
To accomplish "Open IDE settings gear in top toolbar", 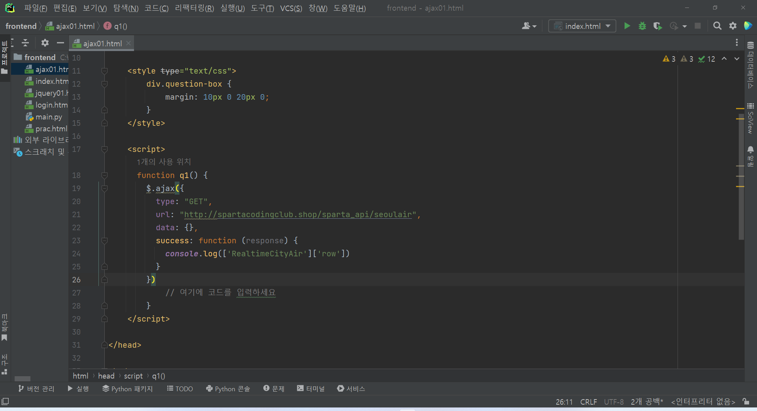I will pos(733,26).
